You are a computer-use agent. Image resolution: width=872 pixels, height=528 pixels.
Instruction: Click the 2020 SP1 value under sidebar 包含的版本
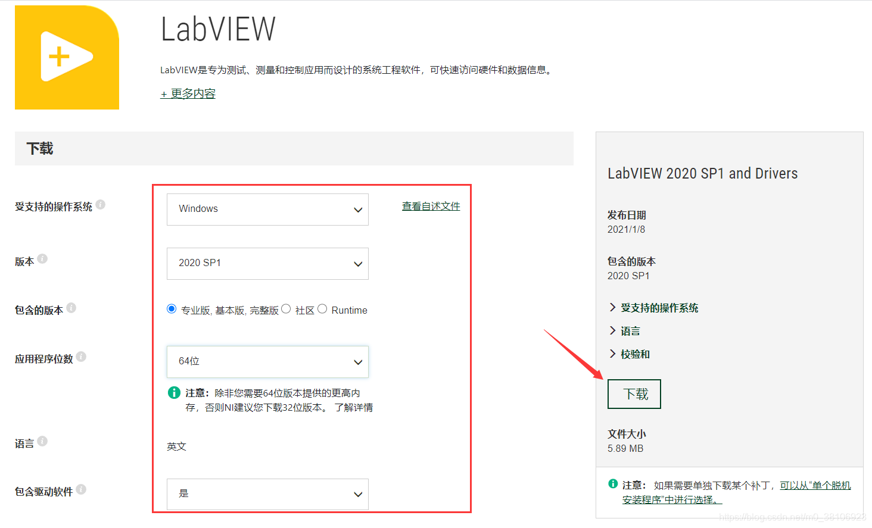(628, 276)
